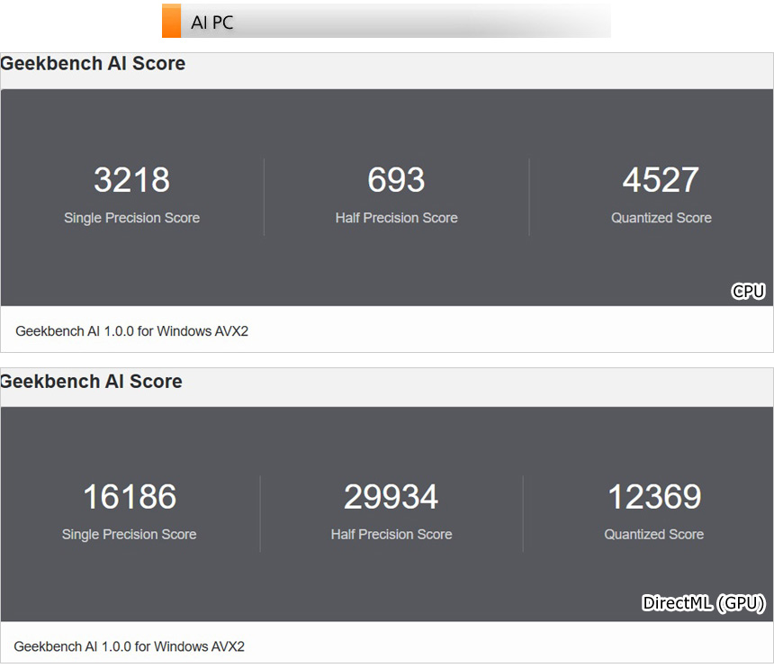Click Quantized Score label under 4527
Image resolution: width=774 pixels, height=668 pixels.
tap(661, 218)
